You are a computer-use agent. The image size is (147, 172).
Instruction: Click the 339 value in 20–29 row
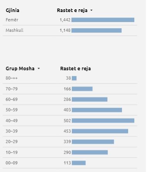[67, 142]
